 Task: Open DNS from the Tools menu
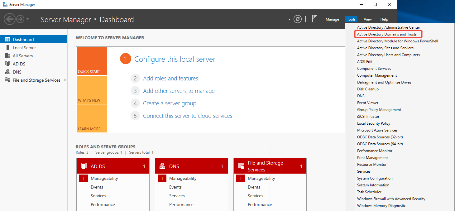point(361,96)
